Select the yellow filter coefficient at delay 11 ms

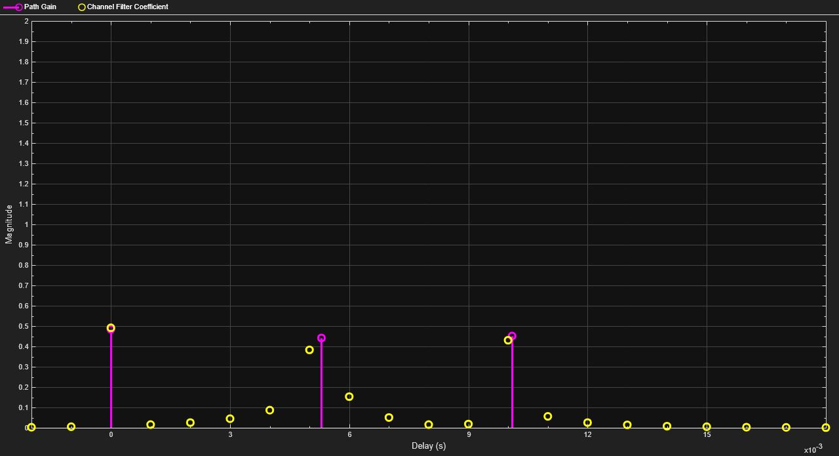[x=548, y=416]
